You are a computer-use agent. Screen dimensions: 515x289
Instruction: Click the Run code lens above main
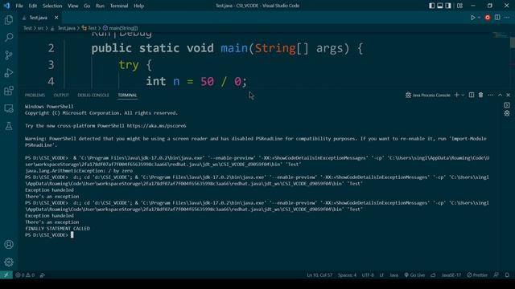click(101, 34)
